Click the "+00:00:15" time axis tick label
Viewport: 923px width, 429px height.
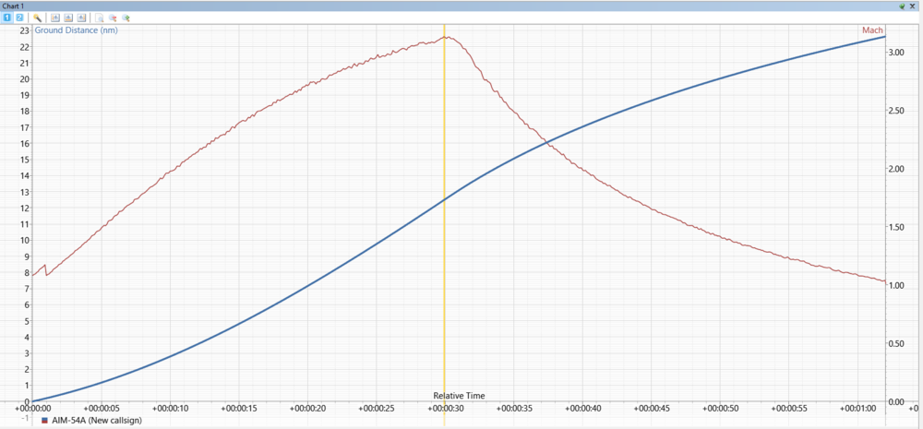tap(239, 407)
